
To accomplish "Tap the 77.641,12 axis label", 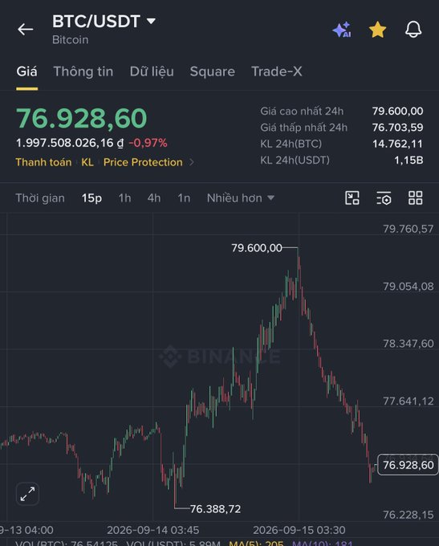I will 409,401.
